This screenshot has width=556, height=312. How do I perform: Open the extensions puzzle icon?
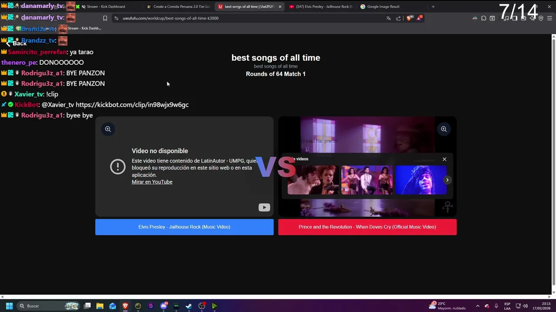click(483, 18)
